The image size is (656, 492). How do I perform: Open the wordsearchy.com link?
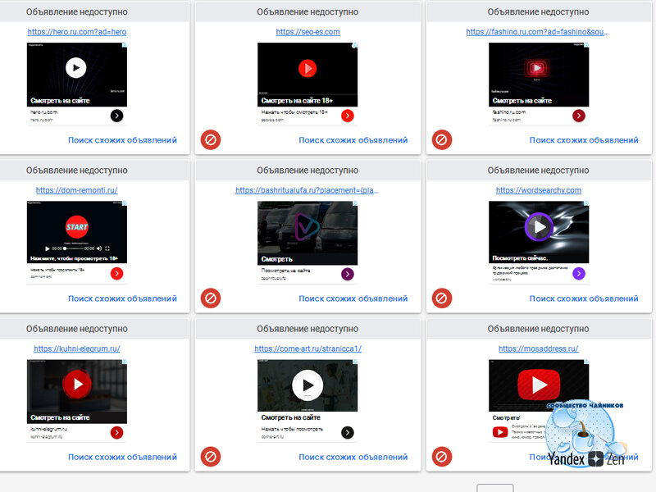pyautogui.click(x=539, y=190)
